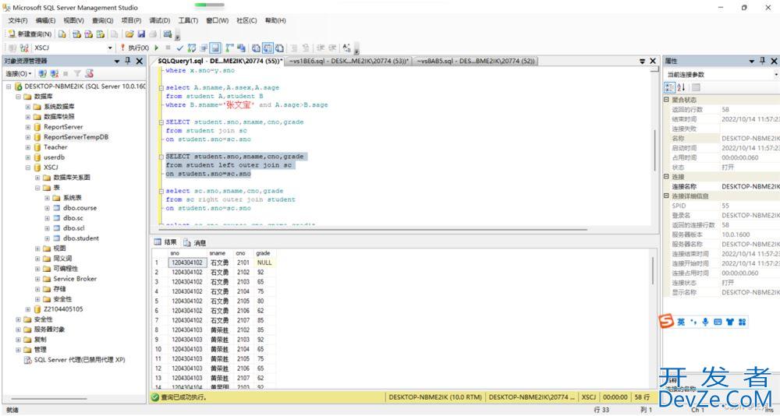Select the SQL Server 代理 node
Screen dimensions: 780x416
pyautogui.click(x=79, y=360)
